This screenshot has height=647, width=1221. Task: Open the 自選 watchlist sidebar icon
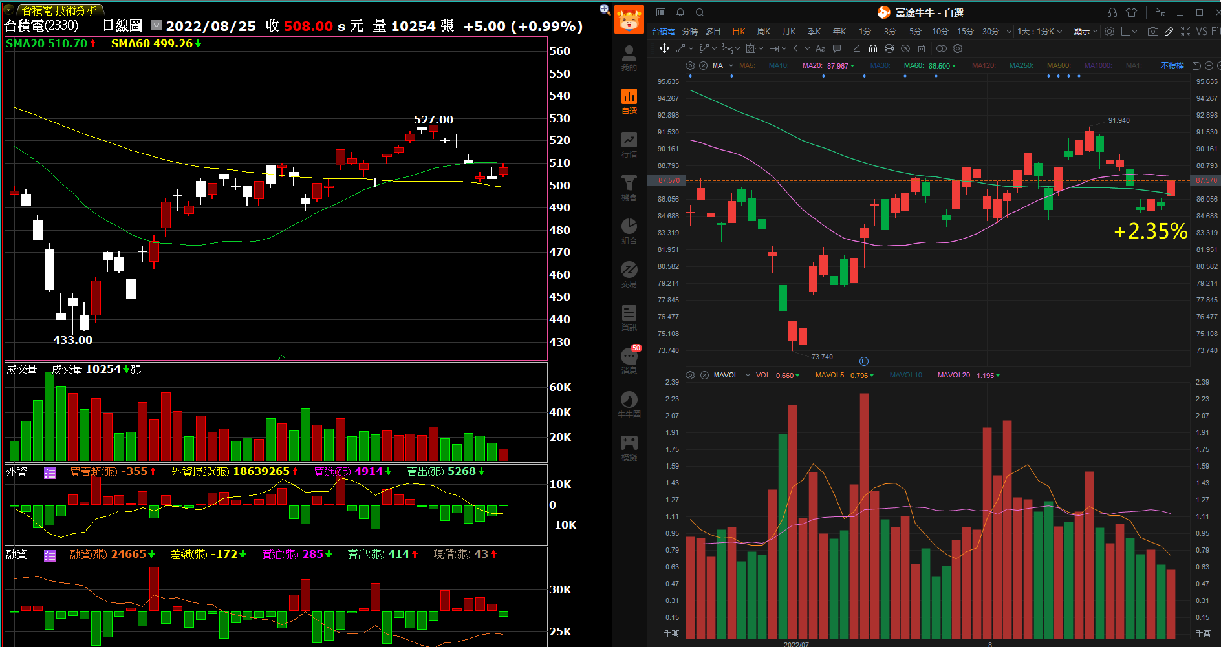point(629,101)
